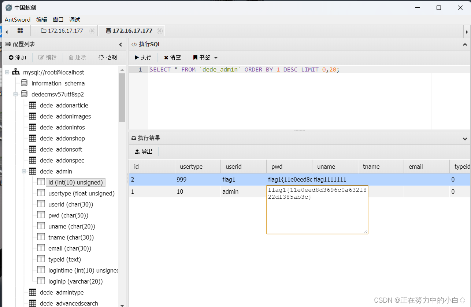
Task: Click the tab scroll right arrow
Action: pyautogui.click(x=467, y=32)
